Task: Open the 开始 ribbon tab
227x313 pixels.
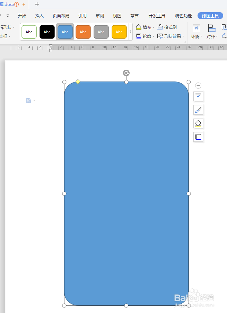Action: (22, 16)
